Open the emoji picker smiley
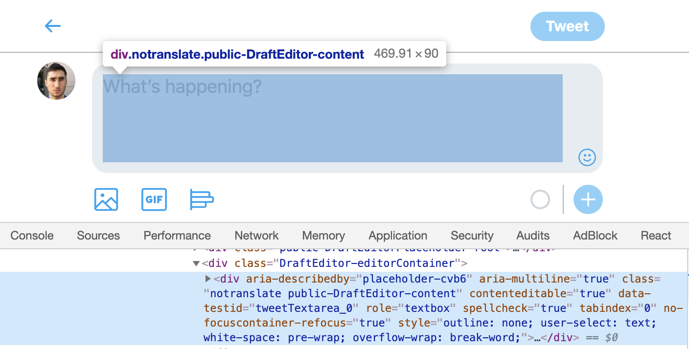This screenshot has width=689, height=349. (x=587, y=157)
